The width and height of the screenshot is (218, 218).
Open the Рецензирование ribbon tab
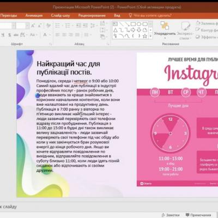coord(92,15)
